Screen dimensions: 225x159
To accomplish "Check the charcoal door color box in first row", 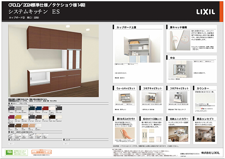I will point(56,107).
